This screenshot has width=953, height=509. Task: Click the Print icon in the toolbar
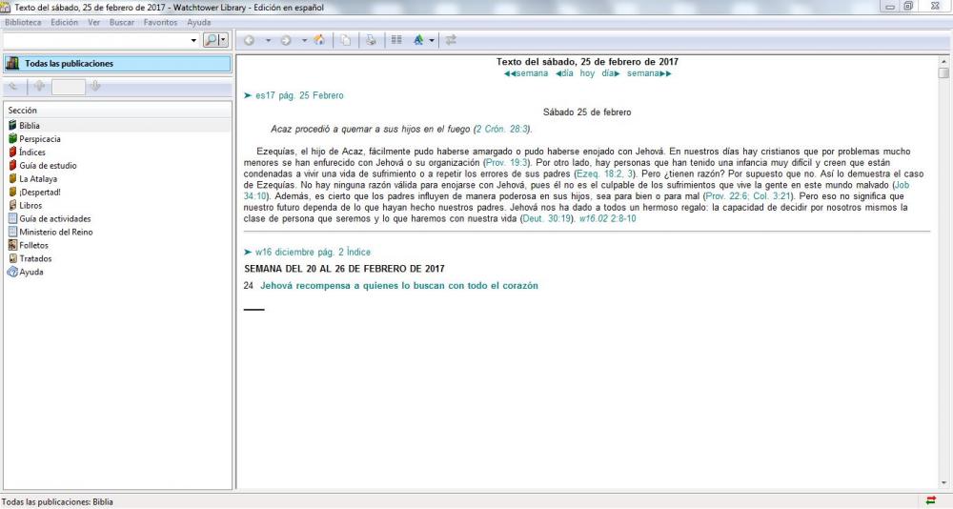373,40
